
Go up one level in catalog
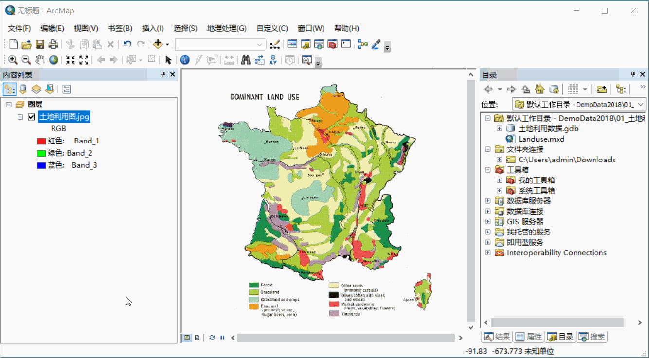pos(525,89)
